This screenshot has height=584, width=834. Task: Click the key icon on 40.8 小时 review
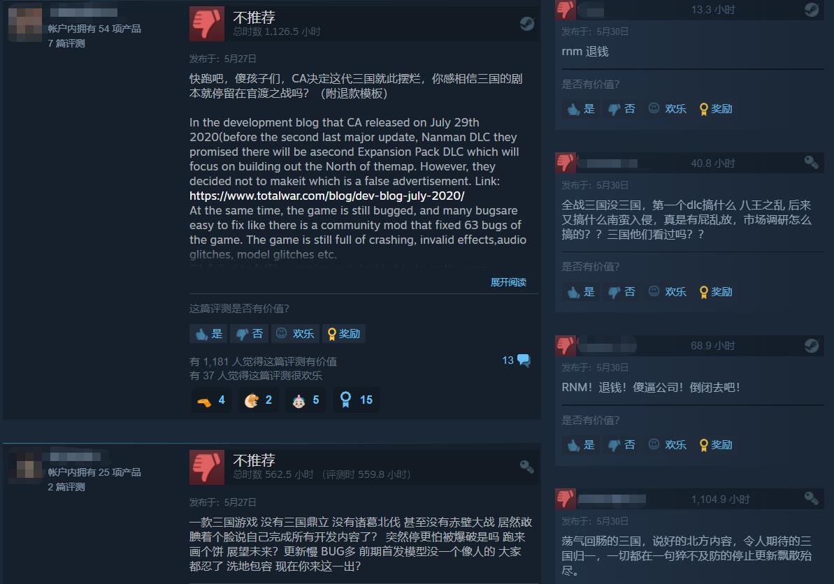click(x=811, y=162)
